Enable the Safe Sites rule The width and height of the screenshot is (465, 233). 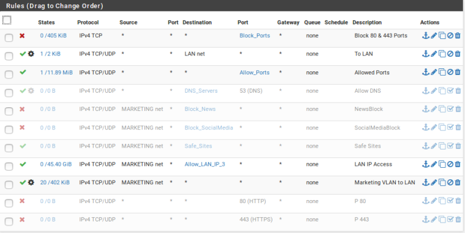450,146
